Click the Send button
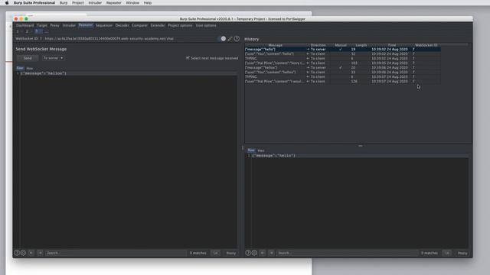490x275 pixels. coord(28,58)
